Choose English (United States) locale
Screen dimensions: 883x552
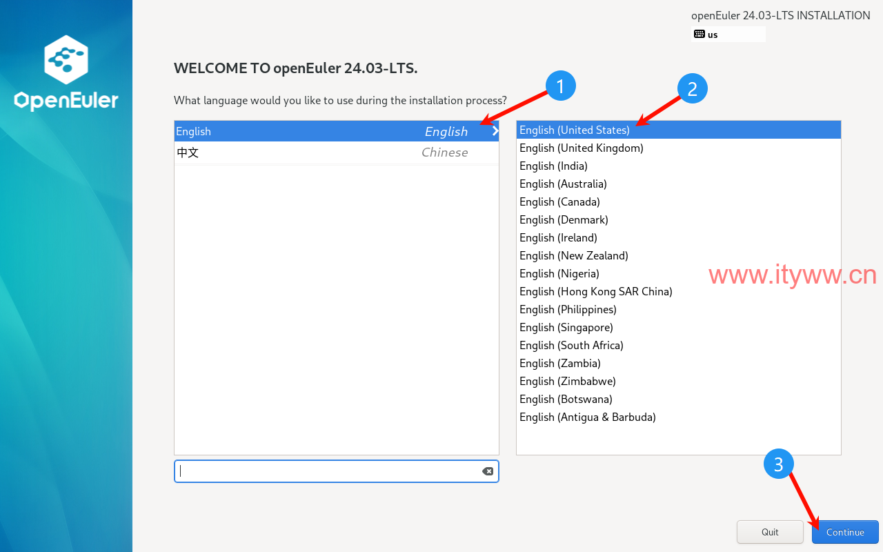tap(679, 130)
